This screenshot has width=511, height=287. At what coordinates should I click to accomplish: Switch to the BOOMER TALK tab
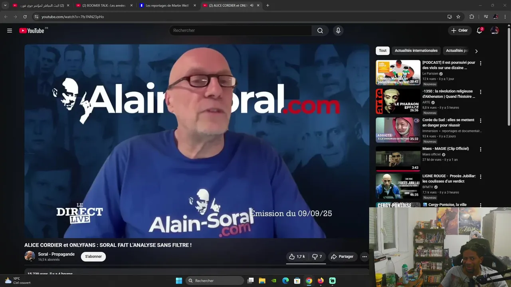click(x=104, y=6)
